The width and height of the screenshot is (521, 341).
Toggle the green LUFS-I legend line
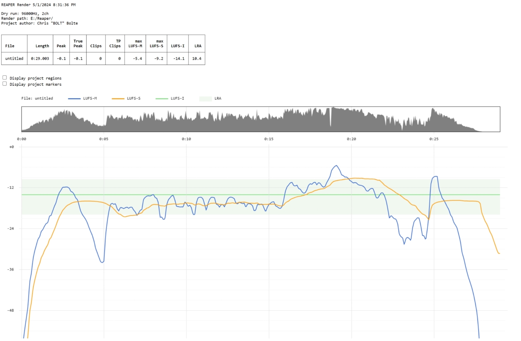pyautogui.click(x=161, y=98)
